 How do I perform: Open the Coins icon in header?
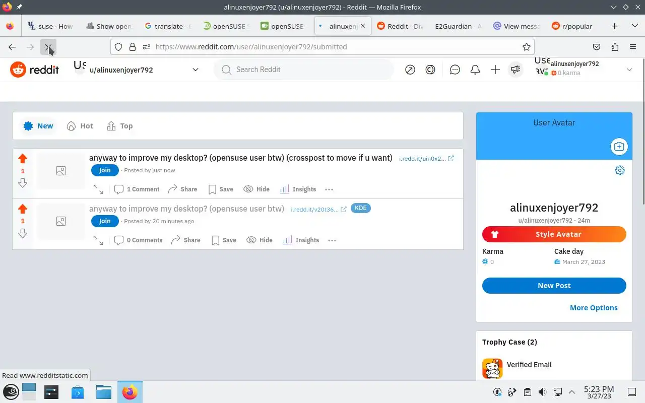[x=430, y=70]
